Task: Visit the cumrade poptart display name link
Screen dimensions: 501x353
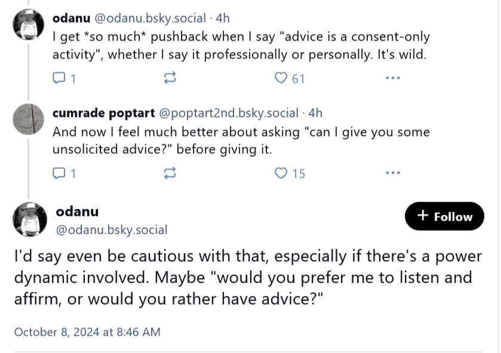Action: coord(102,113)
